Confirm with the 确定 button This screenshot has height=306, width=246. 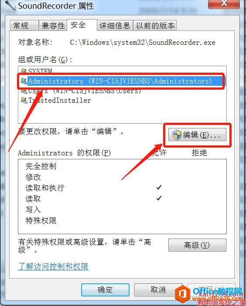[105, 290]
